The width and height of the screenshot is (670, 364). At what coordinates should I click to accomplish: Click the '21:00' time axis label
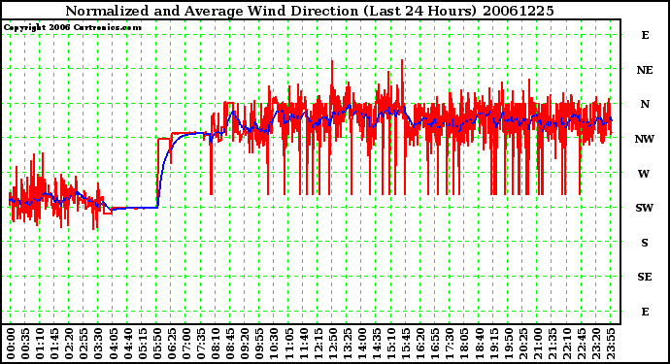[x=538, y=344]
